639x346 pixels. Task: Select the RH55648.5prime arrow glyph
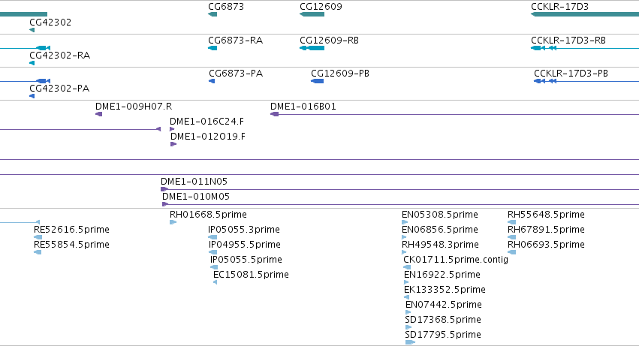[x=512, y=222]
